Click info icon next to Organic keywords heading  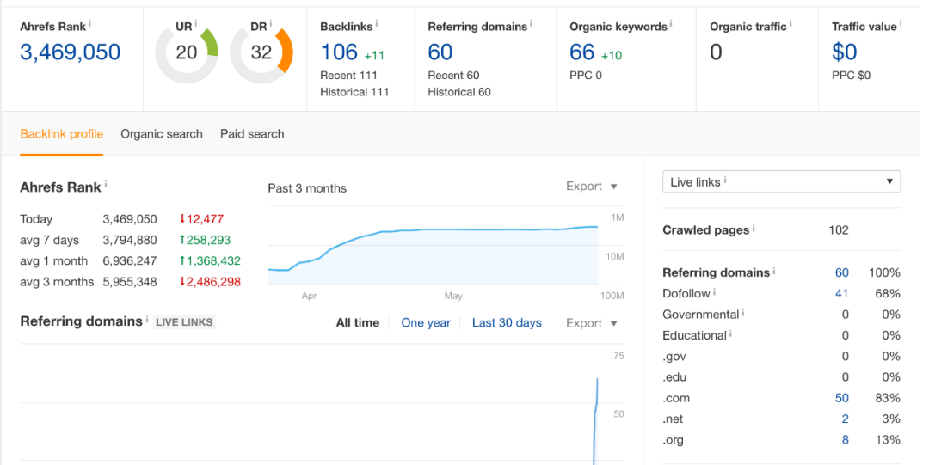tap(671, 24)
